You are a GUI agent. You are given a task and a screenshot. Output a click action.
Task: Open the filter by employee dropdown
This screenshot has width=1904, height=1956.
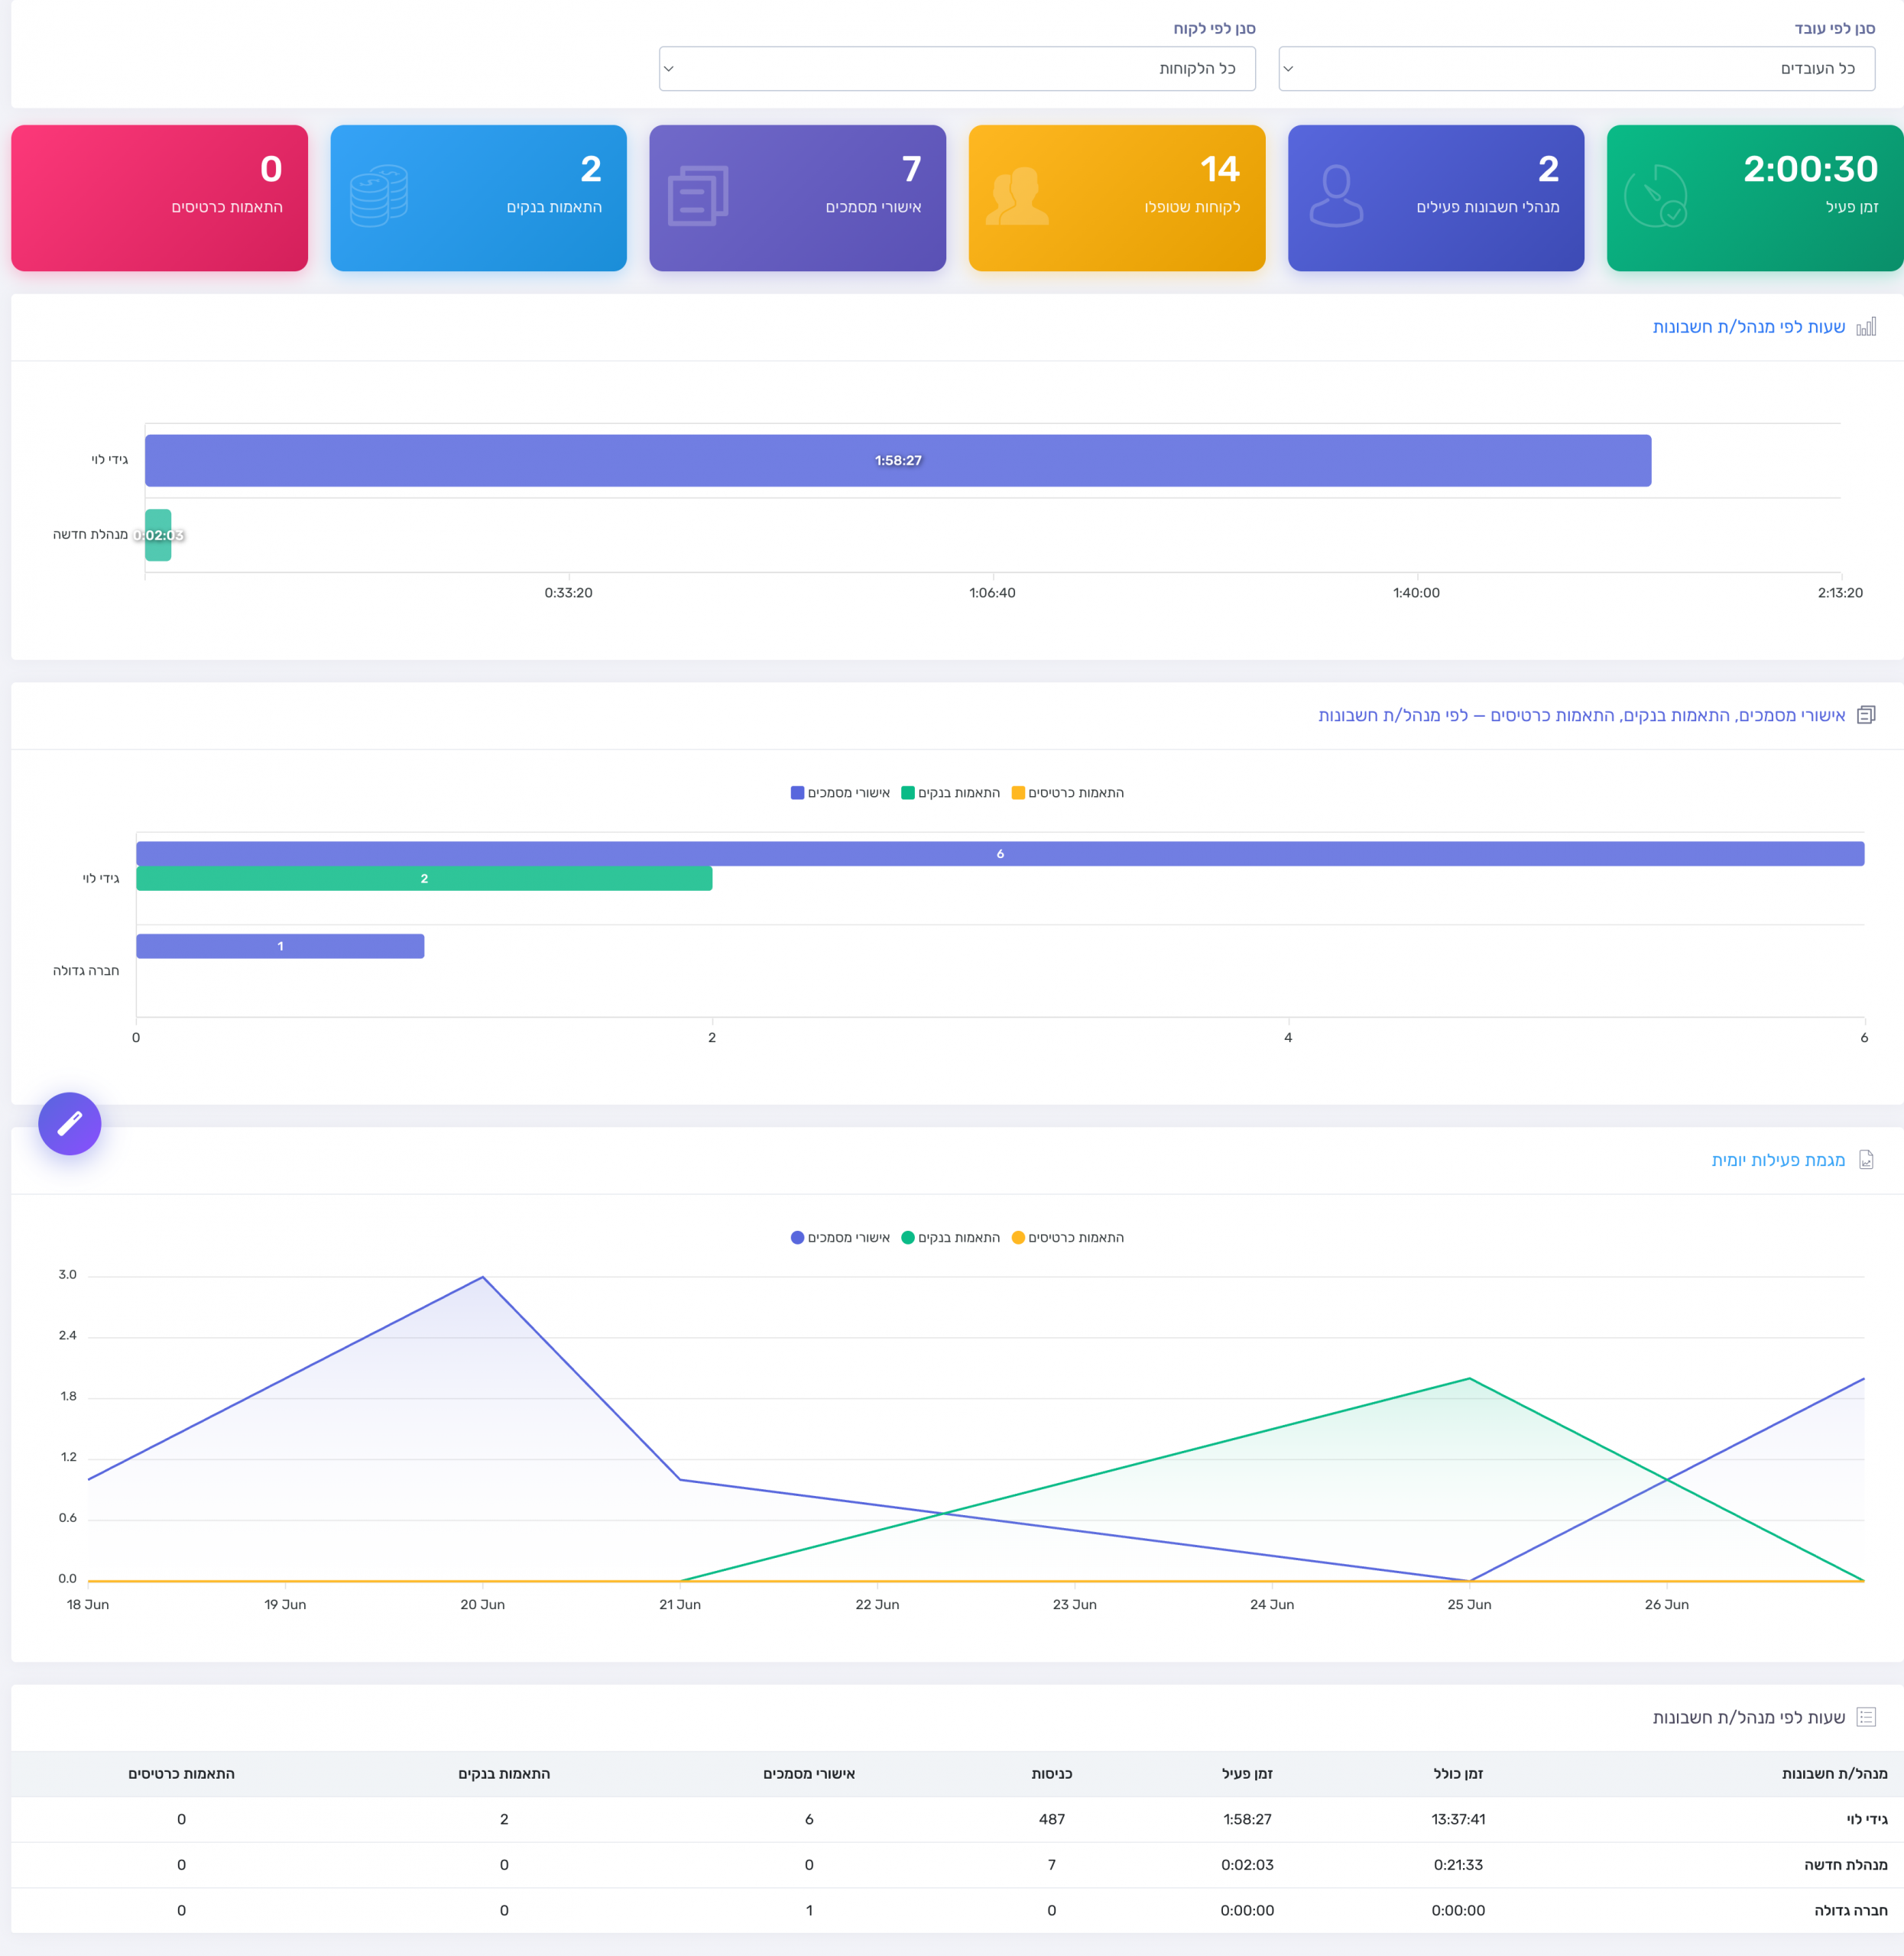point(1576,68)
